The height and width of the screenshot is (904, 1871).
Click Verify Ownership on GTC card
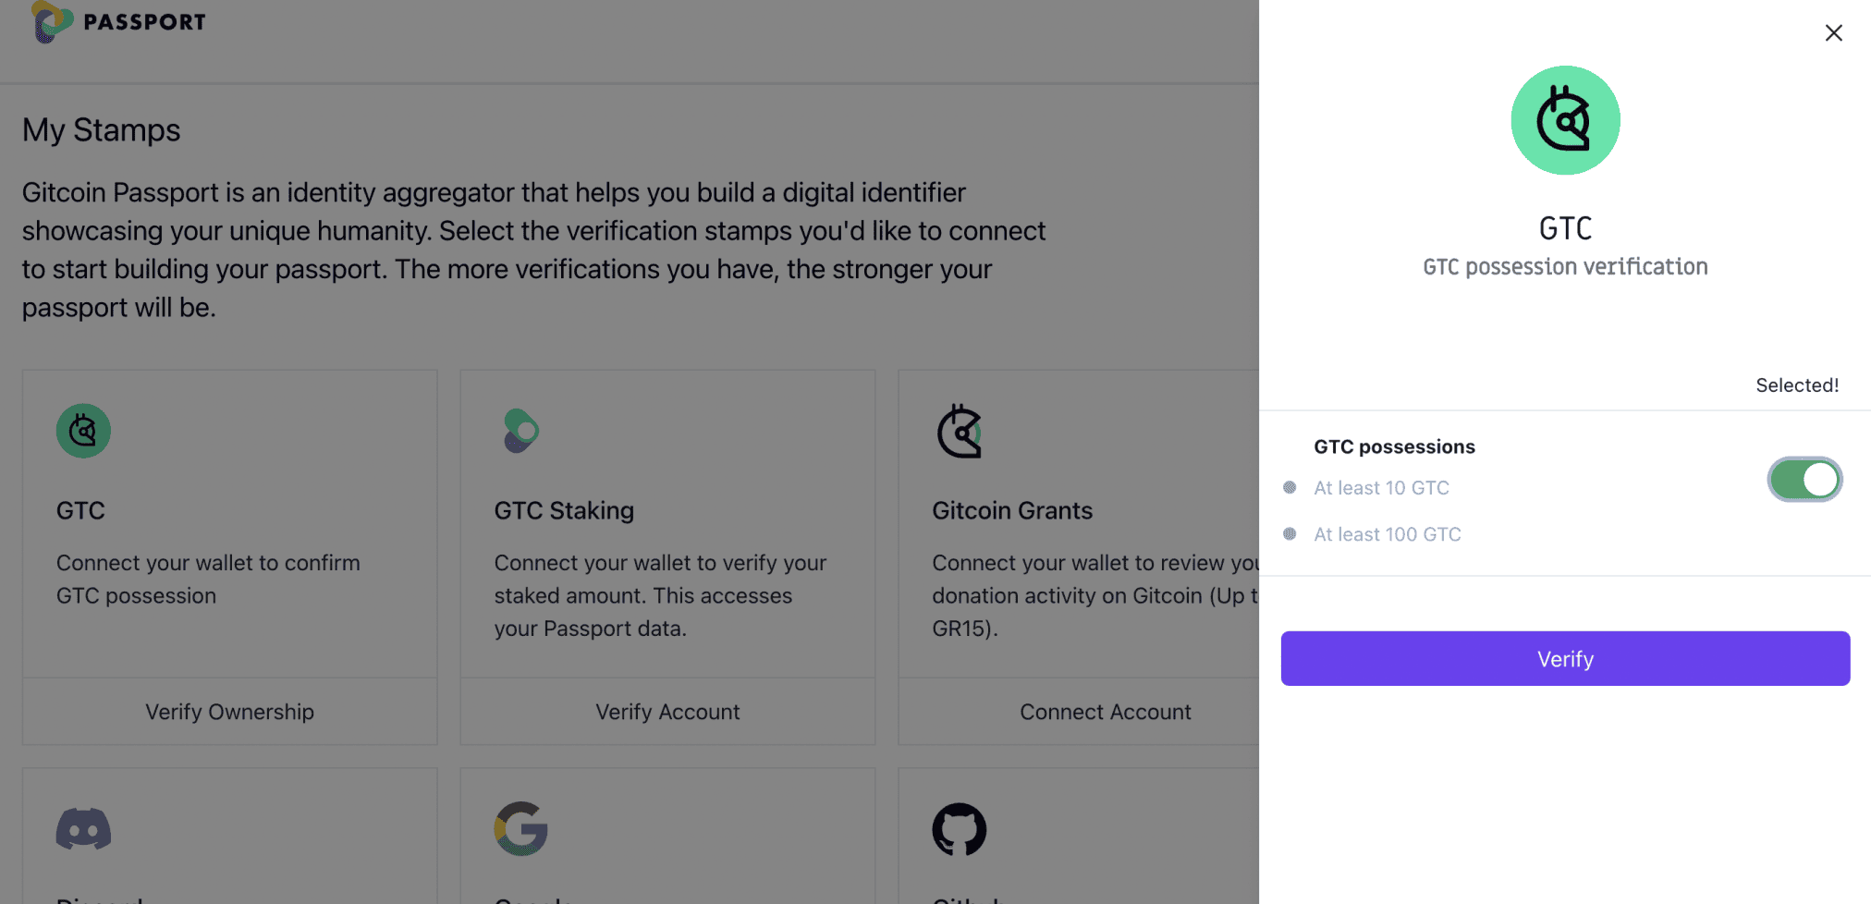(229, 712)
